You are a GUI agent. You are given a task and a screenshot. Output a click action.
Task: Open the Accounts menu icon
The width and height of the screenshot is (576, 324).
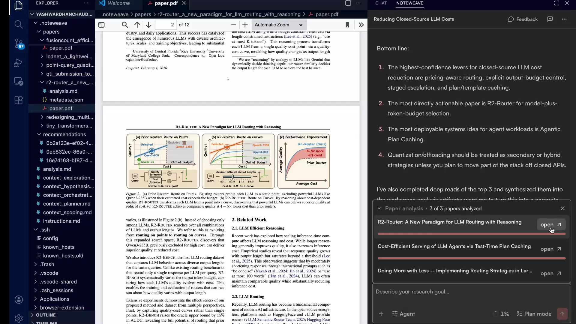coord(19,299)
